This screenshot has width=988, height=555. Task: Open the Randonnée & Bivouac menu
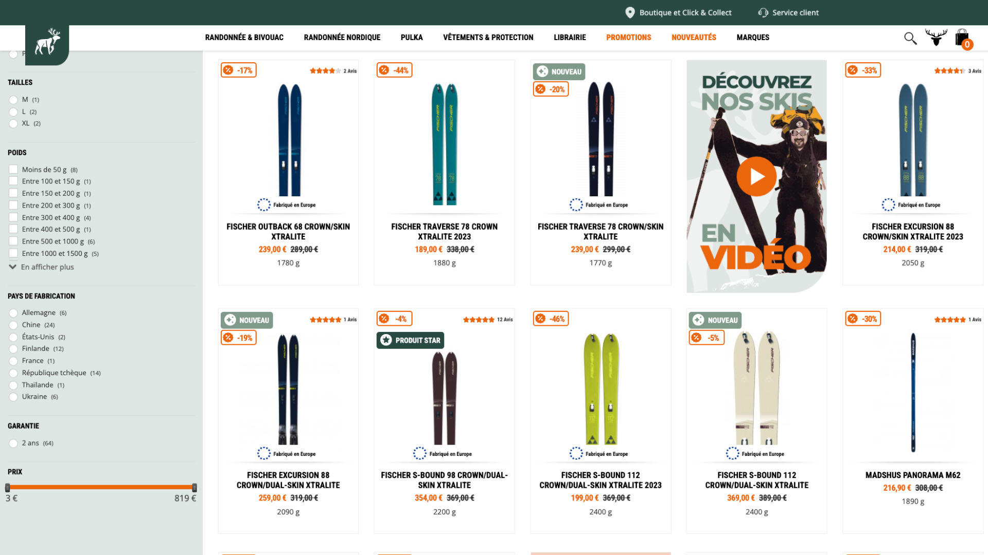244,37
